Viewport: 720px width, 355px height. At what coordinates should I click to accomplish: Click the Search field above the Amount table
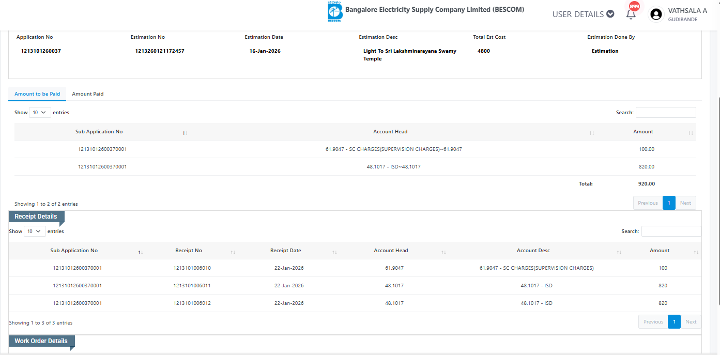click(666, 113)
